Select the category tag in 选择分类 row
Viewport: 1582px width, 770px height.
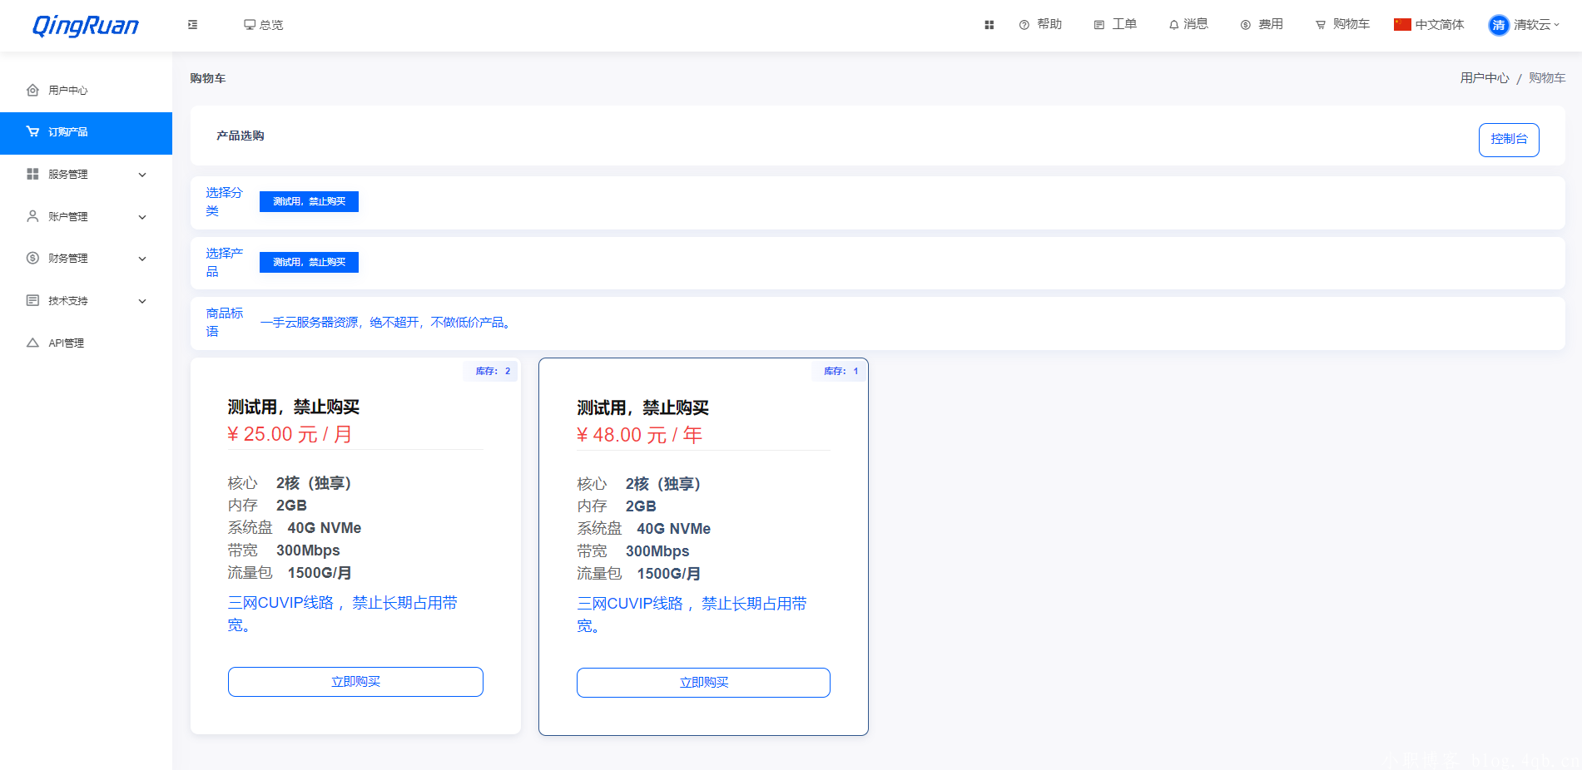(309, 201)
